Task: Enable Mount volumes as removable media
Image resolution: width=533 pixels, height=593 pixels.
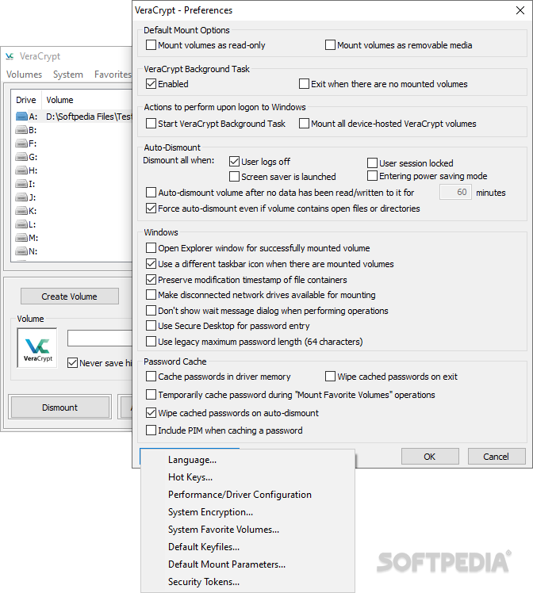Action: click(x=330, y=45)
